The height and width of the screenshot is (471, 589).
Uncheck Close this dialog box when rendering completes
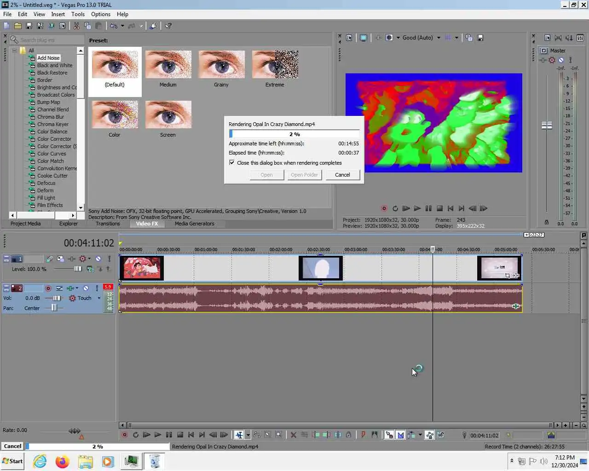click(232, 163)
